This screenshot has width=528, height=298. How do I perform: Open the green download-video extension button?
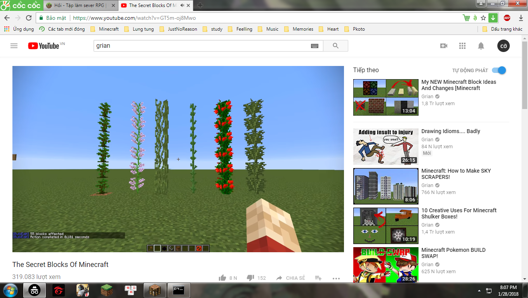pos(493,18)
